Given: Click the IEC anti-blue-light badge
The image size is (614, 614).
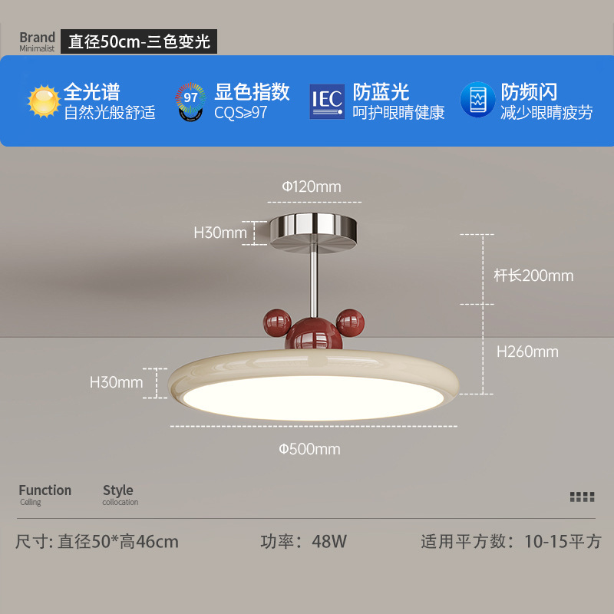Looking at the screenshot, I should pos(327,101).
